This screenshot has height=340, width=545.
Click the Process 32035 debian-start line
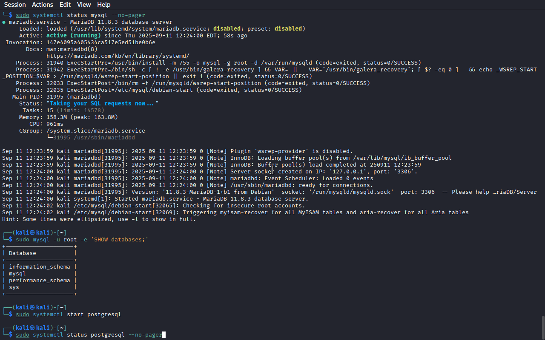[x=159, y=90]
